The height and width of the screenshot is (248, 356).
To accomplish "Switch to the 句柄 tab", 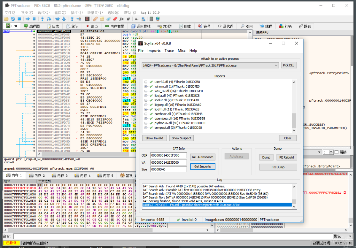I will [x=285, y=26].
